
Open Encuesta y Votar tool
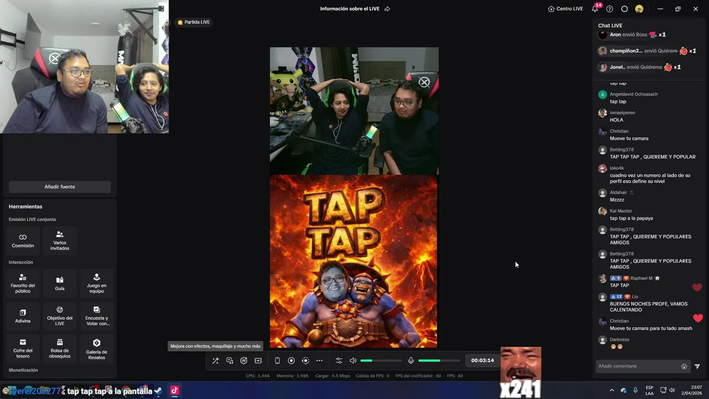[96, 316]
